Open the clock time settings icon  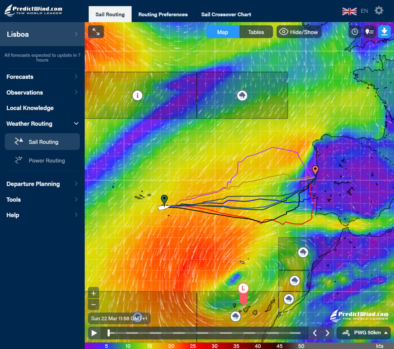[x=354, y=32]
